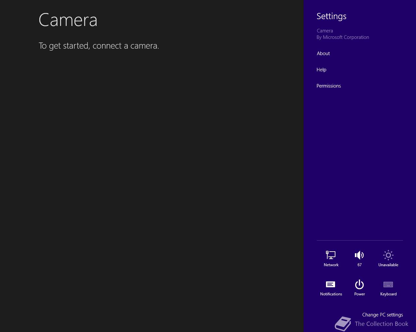Select the Camera app name under Settings

pyautogui.click(x=325, y=31)
